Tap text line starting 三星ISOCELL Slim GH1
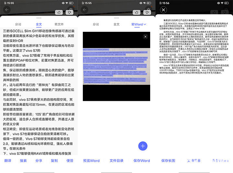This screenshot has width=233, height=173. [x=39, y=31]
